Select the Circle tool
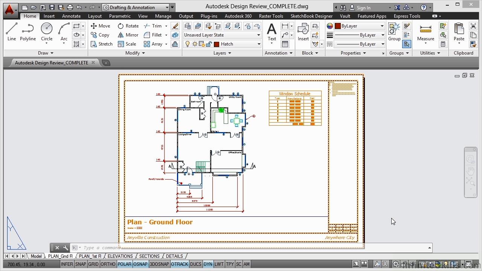This screenshot has width=482, height=271. [x=47, y=32]
